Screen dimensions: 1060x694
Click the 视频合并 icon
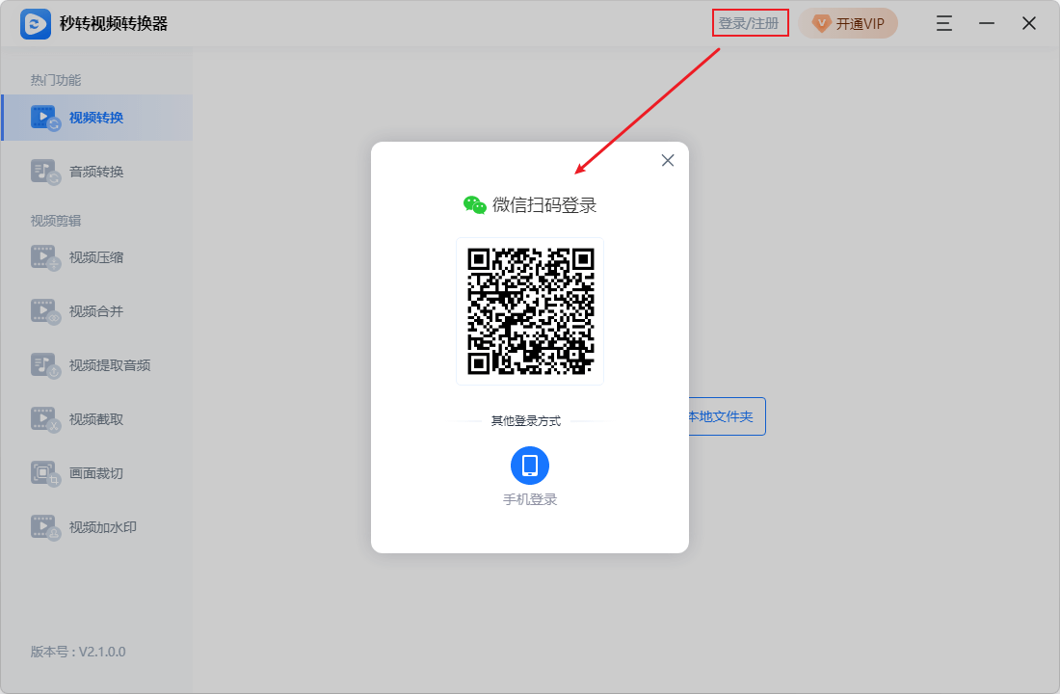[x=45, y=312]
